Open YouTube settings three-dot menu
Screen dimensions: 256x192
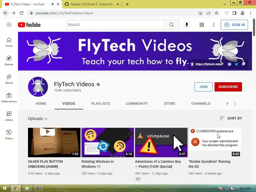point(213,25)
